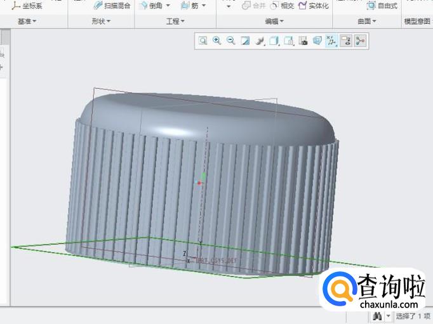The height and width of the screenshot is (324, 433).
Task: Click the Repaint screen icon
Action: [x=245, y=41]
